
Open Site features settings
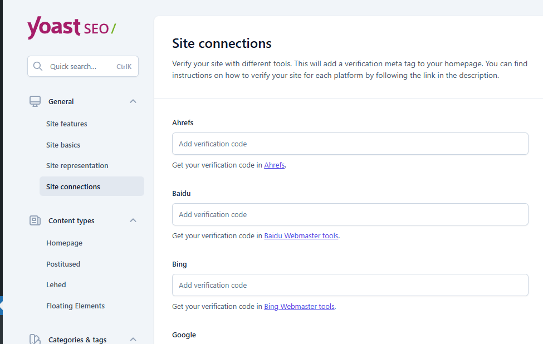point(67,124)
